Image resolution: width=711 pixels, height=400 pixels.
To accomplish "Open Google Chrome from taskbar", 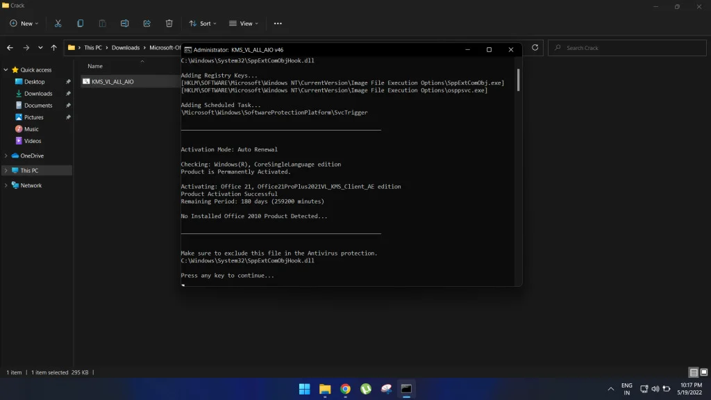I will click(345, 389).
